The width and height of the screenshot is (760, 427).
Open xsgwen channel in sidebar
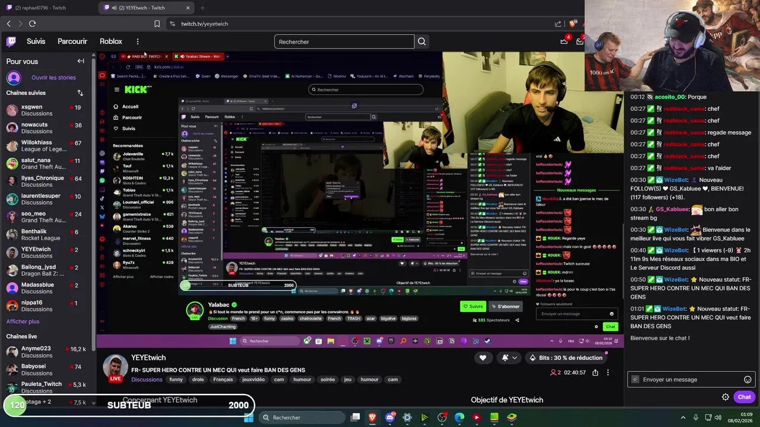[47, 110]
